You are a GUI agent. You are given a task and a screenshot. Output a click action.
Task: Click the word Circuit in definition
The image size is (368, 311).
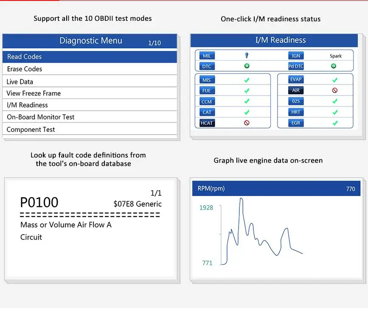[31, 237]
